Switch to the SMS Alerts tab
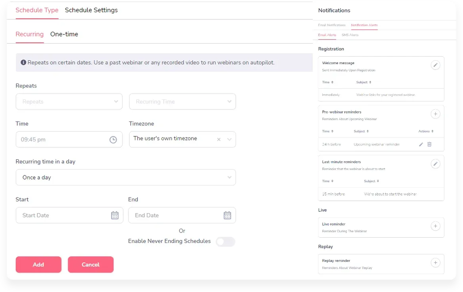 (350, 35)
